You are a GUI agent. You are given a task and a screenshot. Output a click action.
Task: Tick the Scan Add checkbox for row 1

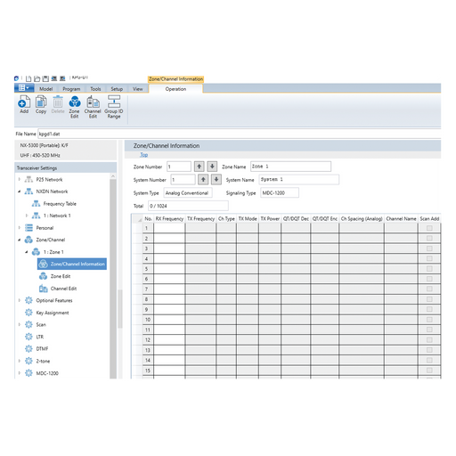(x=429, y=228)
